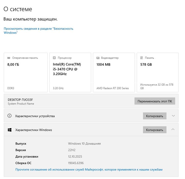Open the Microsoft services agreement link
The width and height of the screenshot is (185, 179).
(89, 170)
